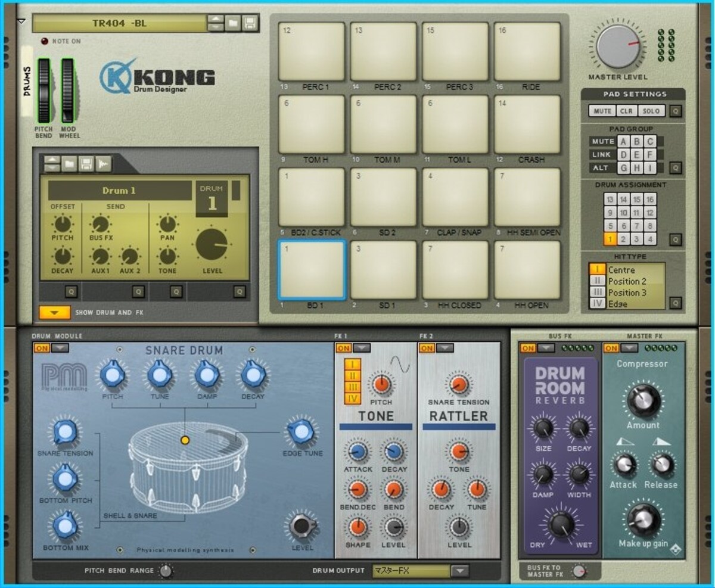
Task: Click the Pitch Bend Range knob
Action: [166, 571]
